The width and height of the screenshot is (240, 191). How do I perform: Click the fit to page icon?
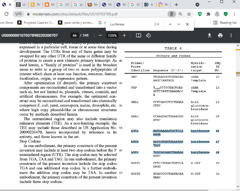click(x=139, y=35)
